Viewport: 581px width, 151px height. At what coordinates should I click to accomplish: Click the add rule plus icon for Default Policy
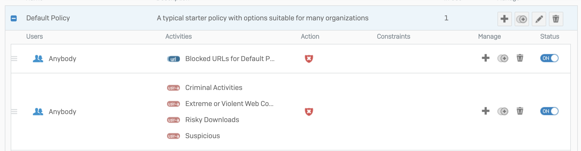pos(504,19)
